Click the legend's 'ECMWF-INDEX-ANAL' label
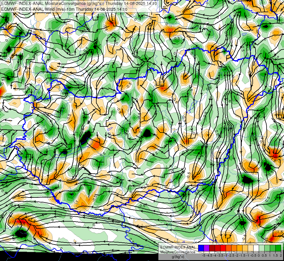 click(x=178, y=247)
